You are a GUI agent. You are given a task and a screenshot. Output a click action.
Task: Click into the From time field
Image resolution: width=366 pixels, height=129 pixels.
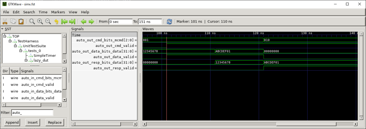[x=120, y=22]
